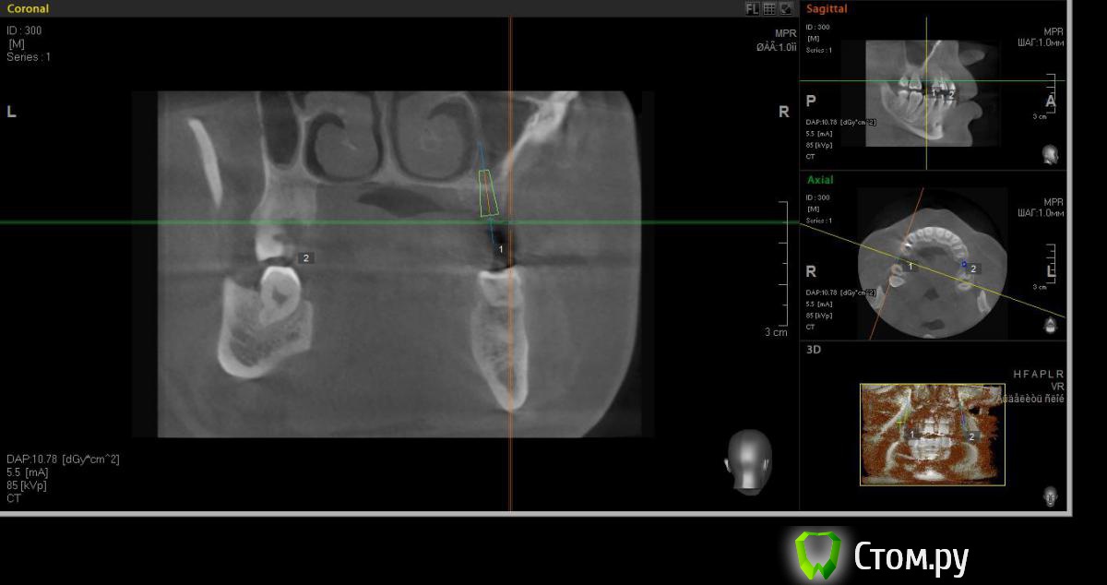The image size is (1107, 585).
Task: Select the 3D view panel title
Action: [814, 350]
